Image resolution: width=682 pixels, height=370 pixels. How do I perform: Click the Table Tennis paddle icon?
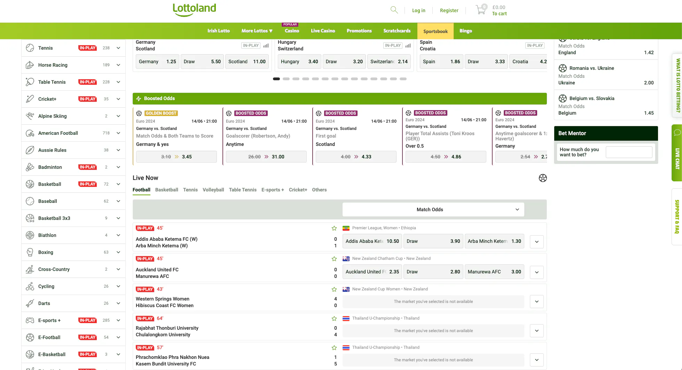(x=30, y=82)
